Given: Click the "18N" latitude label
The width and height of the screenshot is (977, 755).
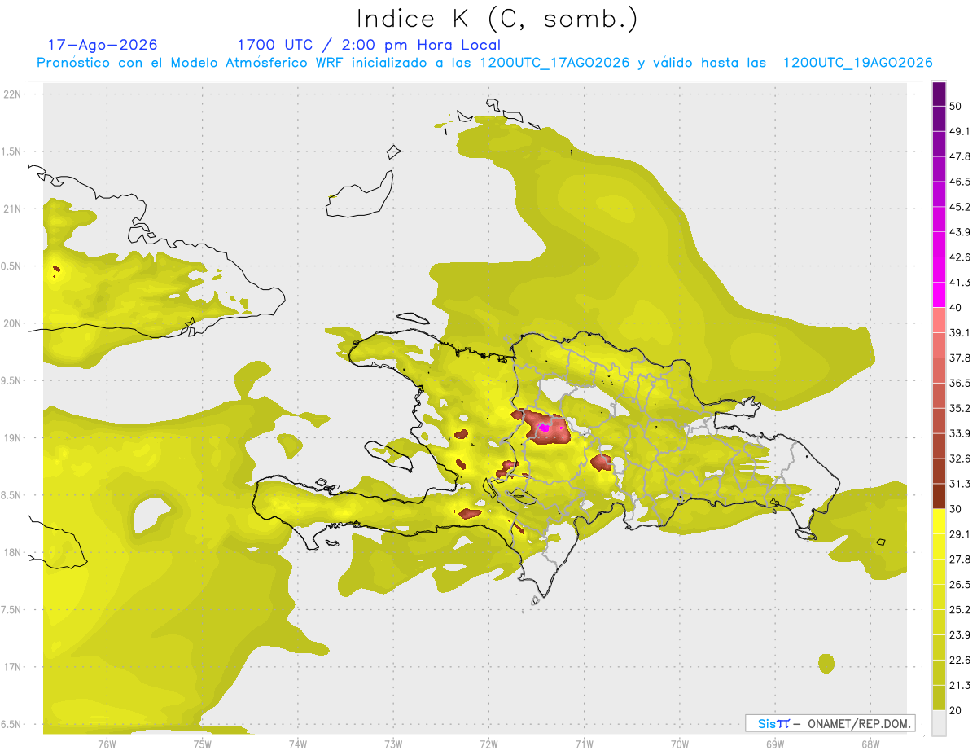Looking at the screenshot, I should point(14,552).
